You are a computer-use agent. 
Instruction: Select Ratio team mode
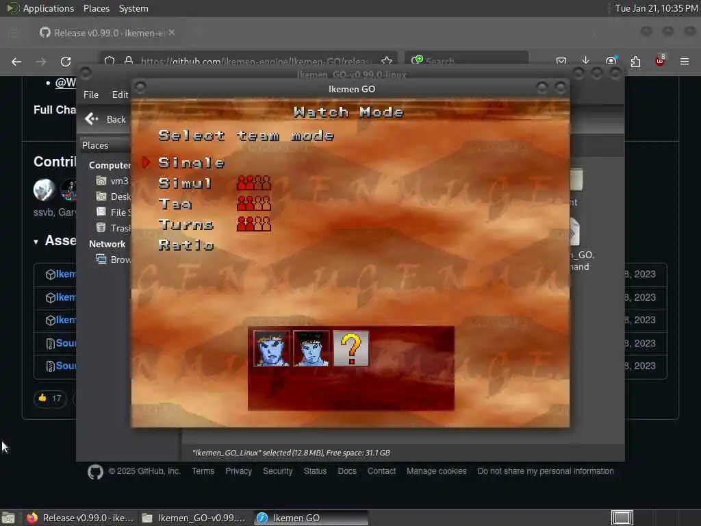(x=186, y=245)
